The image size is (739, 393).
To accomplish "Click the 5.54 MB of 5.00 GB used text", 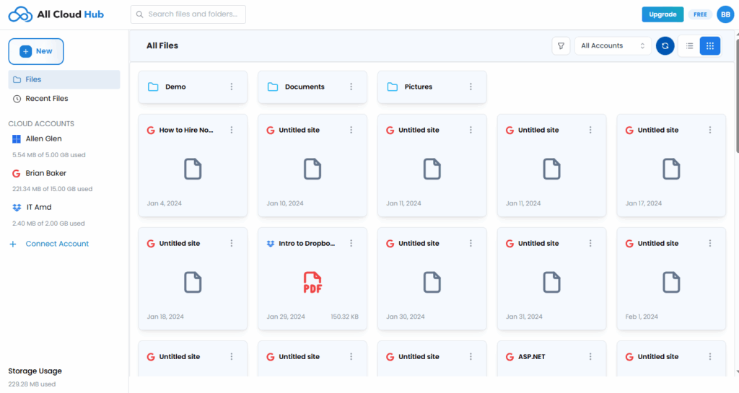I will [x=48, y=155].
